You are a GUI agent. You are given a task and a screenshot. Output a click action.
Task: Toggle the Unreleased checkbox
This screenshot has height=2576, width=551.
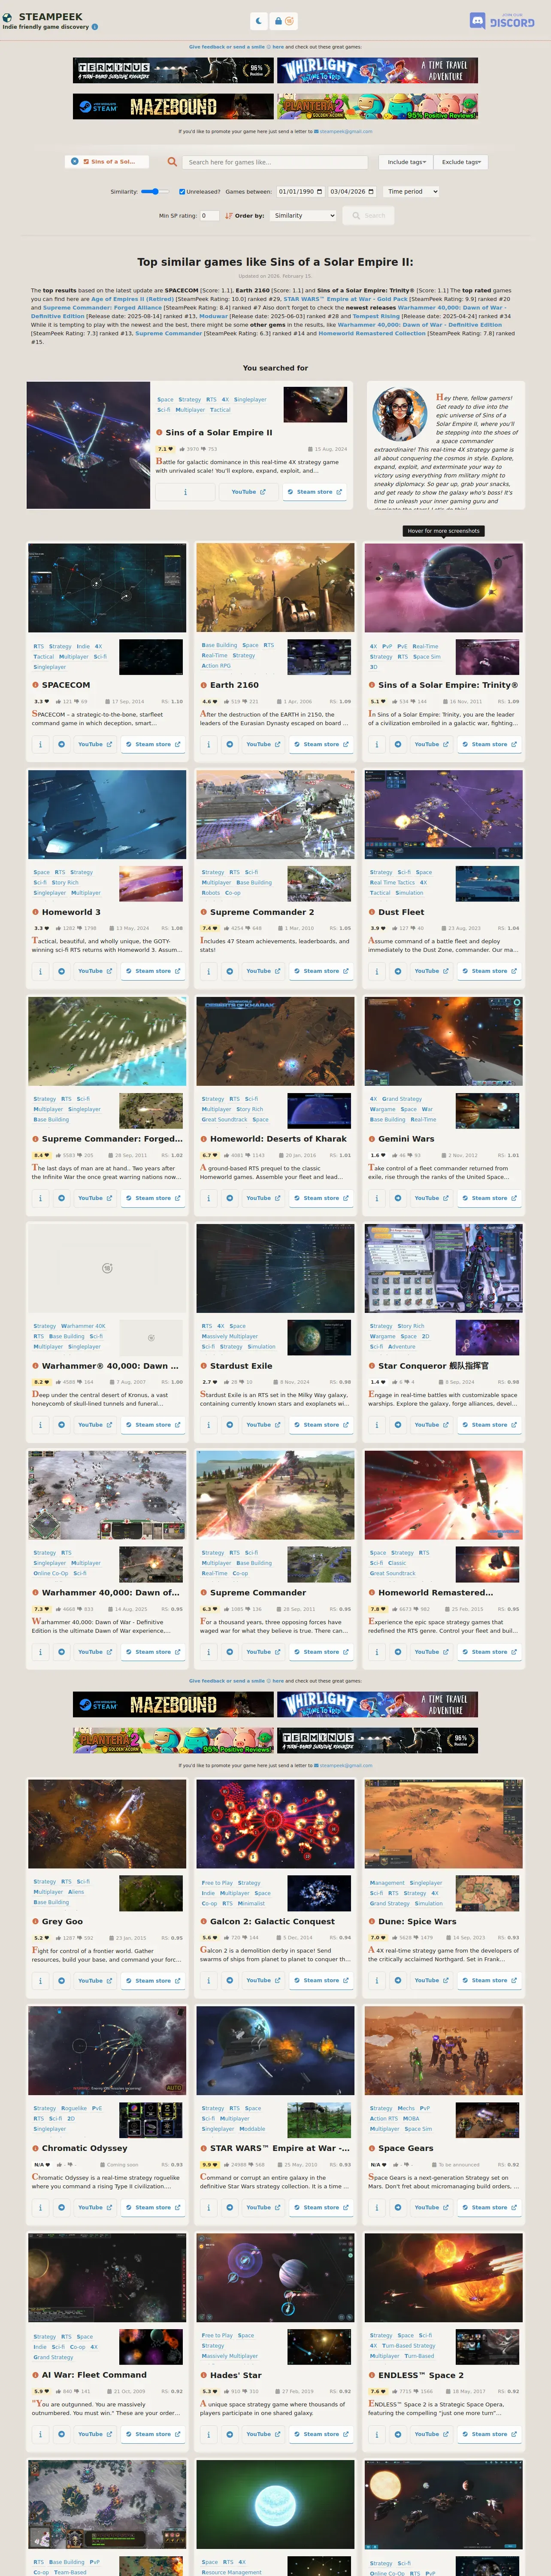tap(182, 191)
